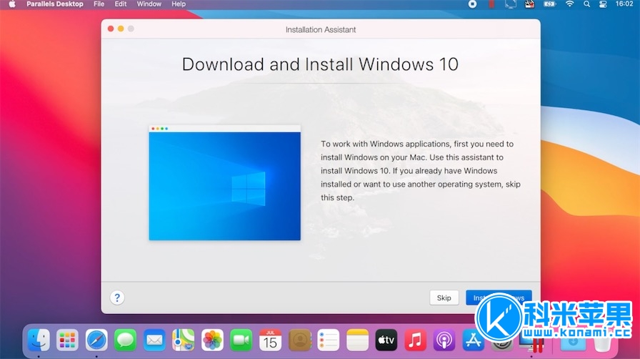Open Control Center
Screen dimensions: 640x359
click(603, 4)
